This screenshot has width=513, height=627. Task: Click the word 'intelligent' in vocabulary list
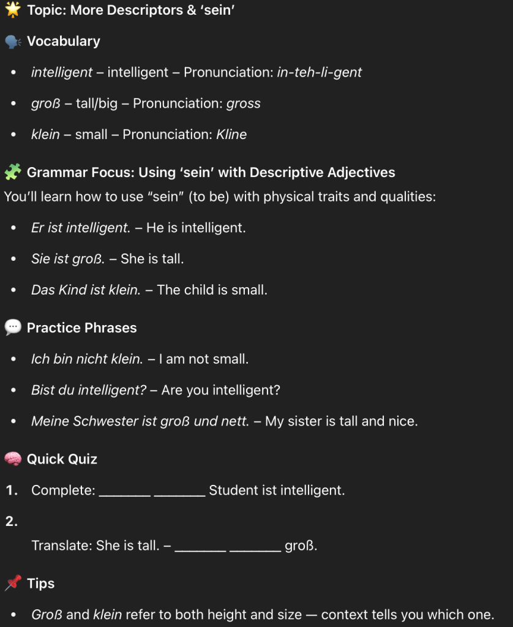click(62, 72)
